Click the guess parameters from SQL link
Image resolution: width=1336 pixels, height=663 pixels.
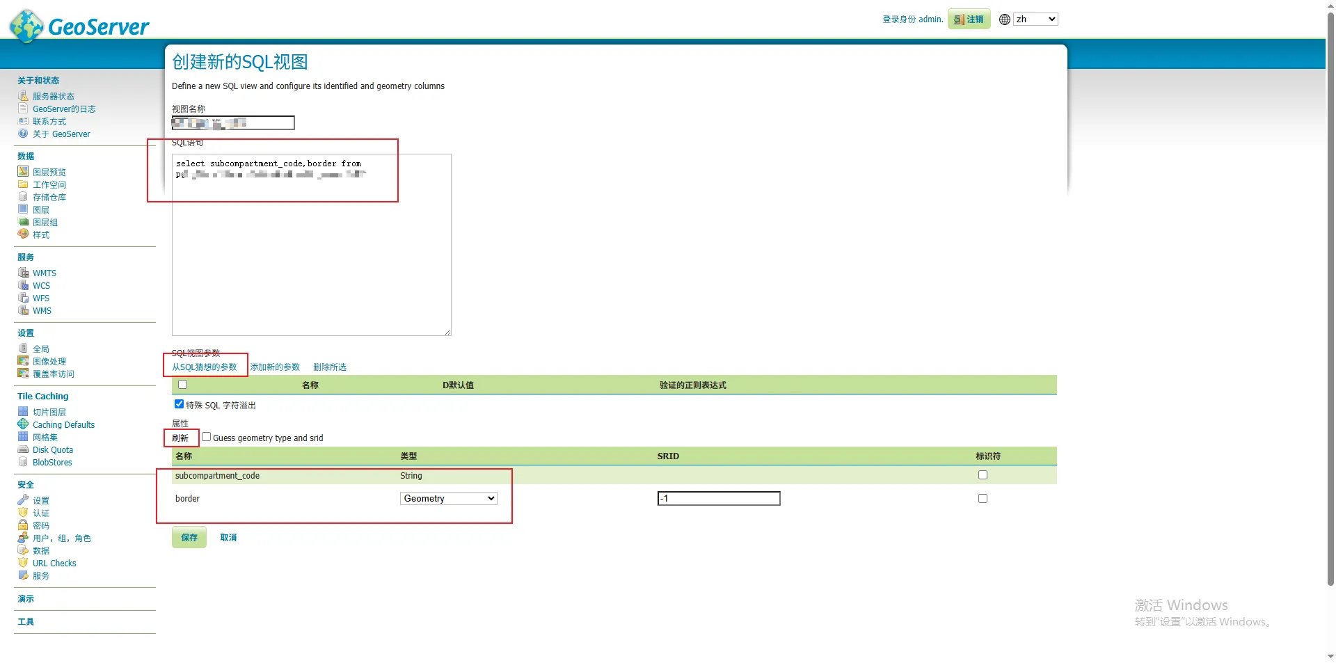205,367
